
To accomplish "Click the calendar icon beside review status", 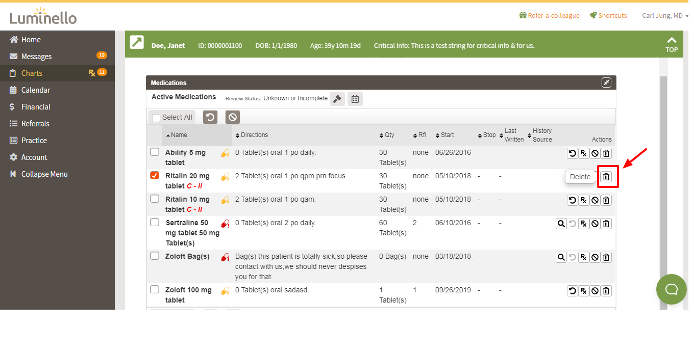I will coord(355,99).
